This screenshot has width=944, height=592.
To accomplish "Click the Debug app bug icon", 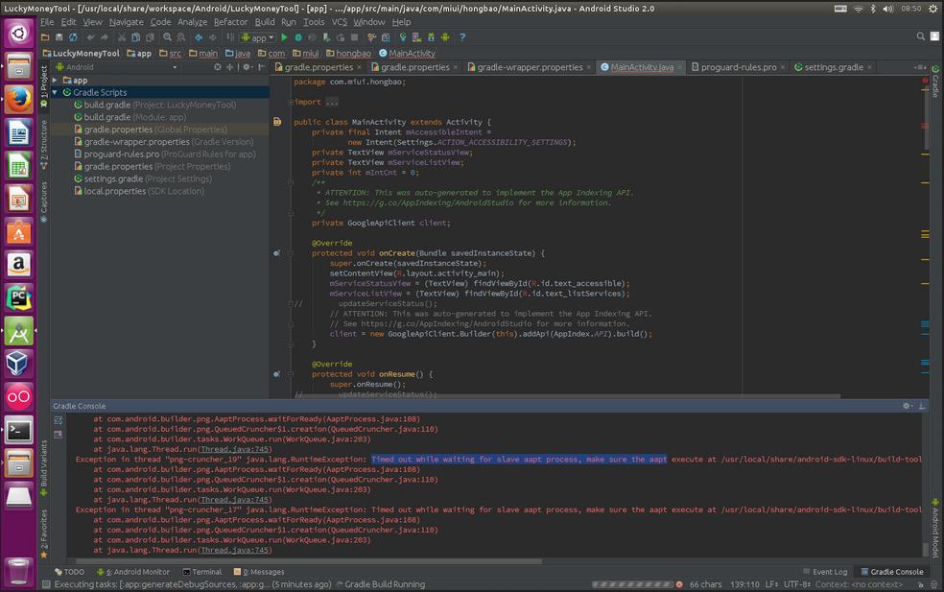I will (298, 37).
